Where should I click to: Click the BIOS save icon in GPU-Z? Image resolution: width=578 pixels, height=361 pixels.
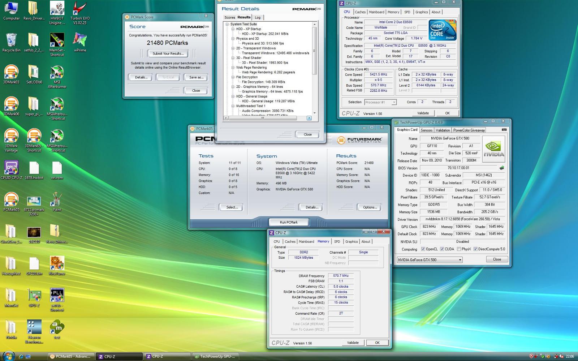501,168
